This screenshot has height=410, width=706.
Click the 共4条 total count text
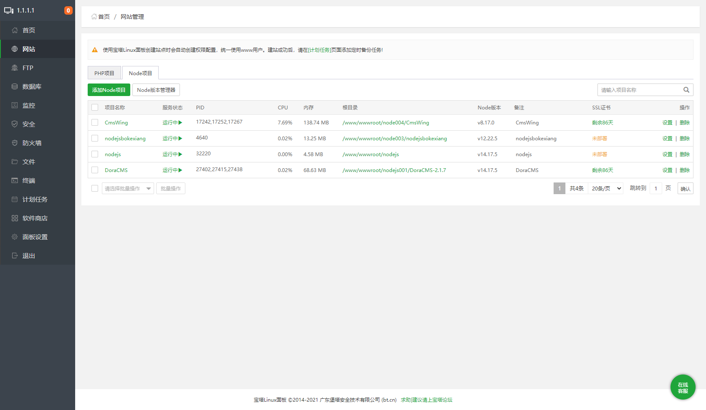coord(577,188)
